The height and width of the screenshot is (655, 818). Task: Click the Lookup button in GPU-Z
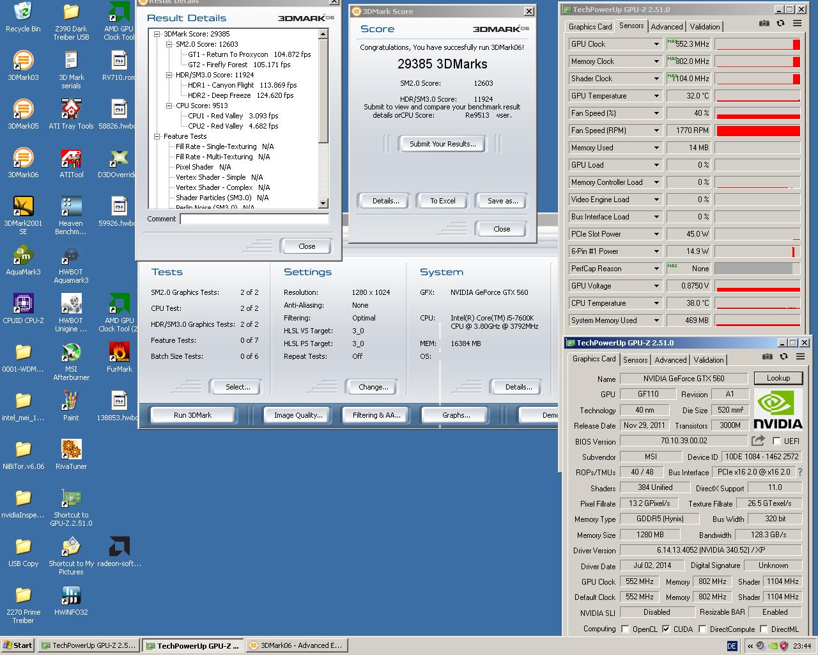click(778, 378)
